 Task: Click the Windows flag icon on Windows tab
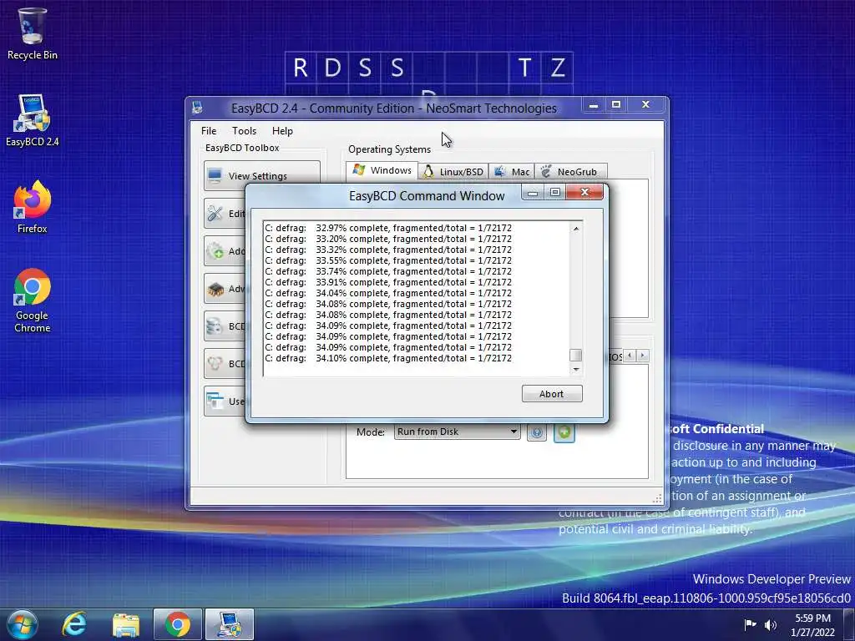coord(359,169)
